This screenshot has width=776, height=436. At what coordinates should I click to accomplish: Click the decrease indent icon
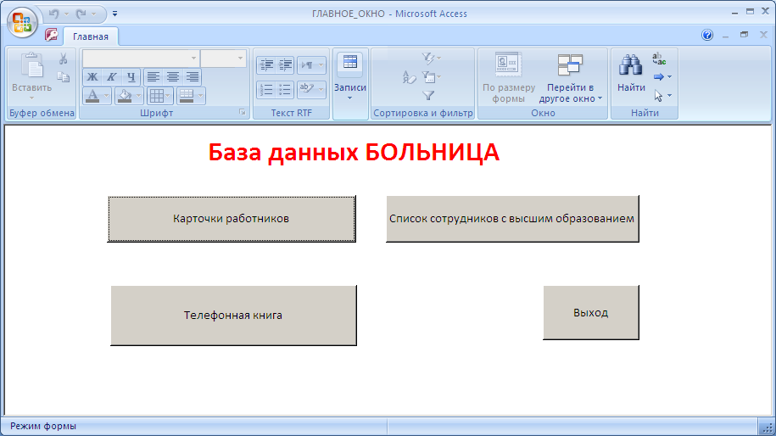pos(266,64)
